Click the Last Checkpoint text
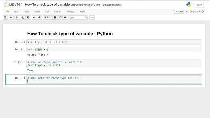 tap(85, 5)
